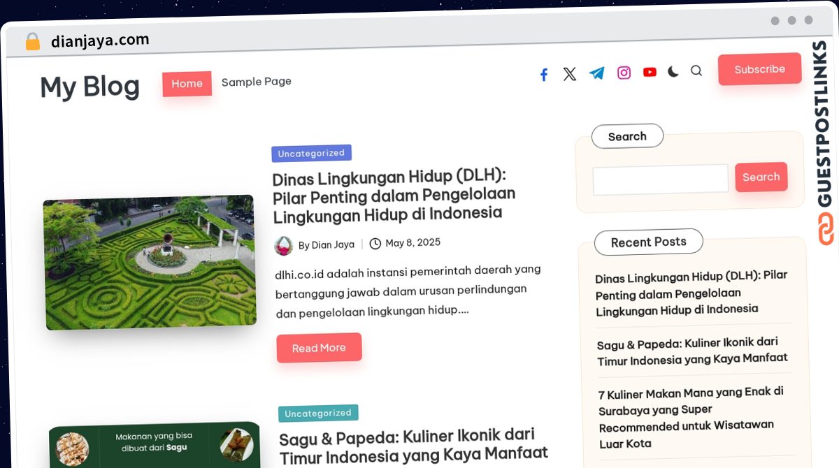Open the header search magnifier icon
Viewport: 839px width, 468px height.
(x=696, y=71)
